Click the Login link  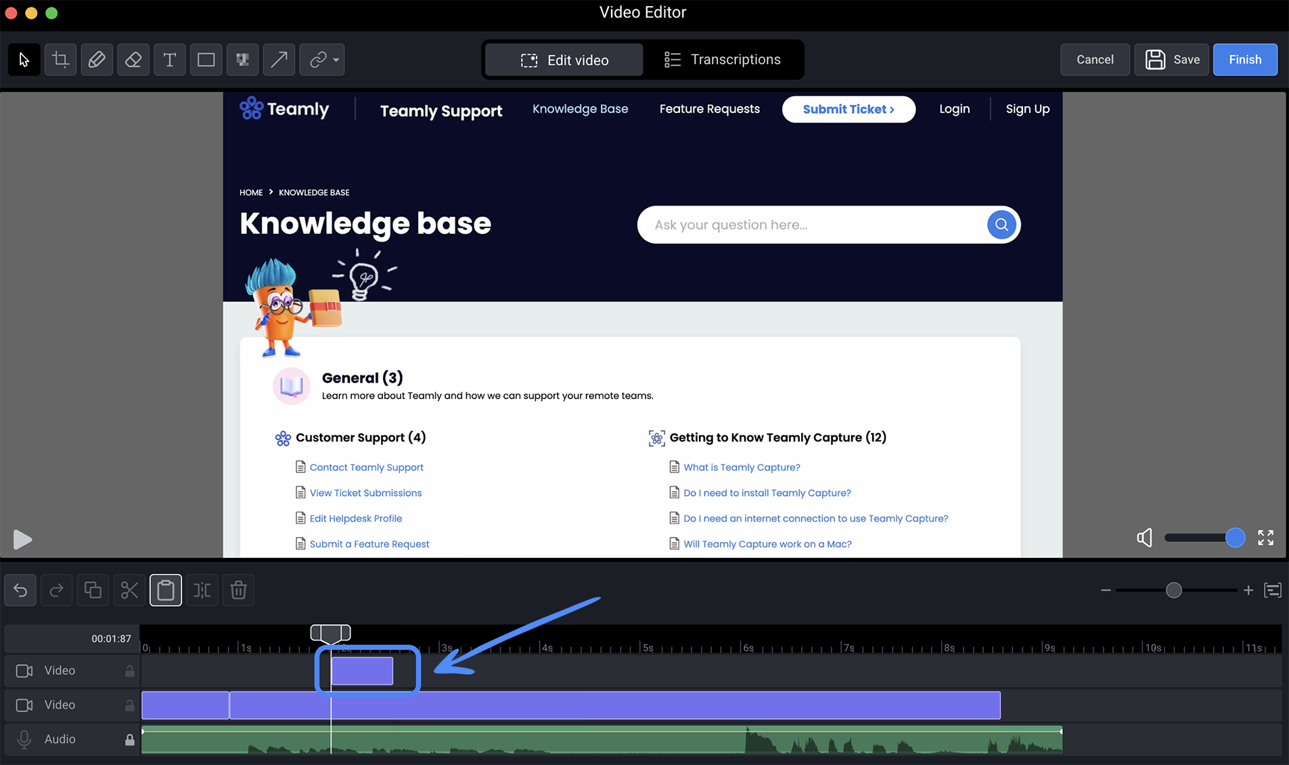point(954,109)
